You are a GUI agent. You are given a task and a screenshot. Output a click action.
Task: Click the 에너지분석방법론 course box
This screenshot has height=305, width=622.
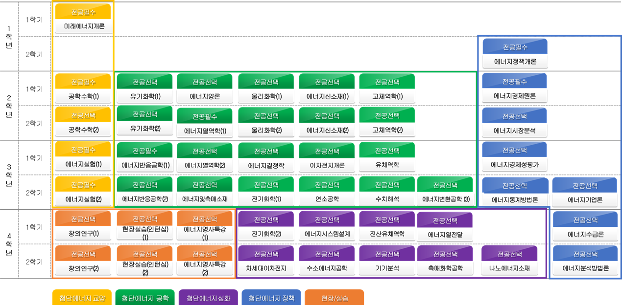585,261
